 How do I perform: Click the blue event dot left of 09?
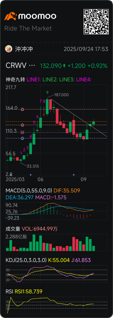[x=74, y=175]
